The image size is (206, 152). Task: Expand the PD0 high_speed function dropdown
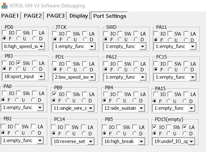[x=41, y=46]
